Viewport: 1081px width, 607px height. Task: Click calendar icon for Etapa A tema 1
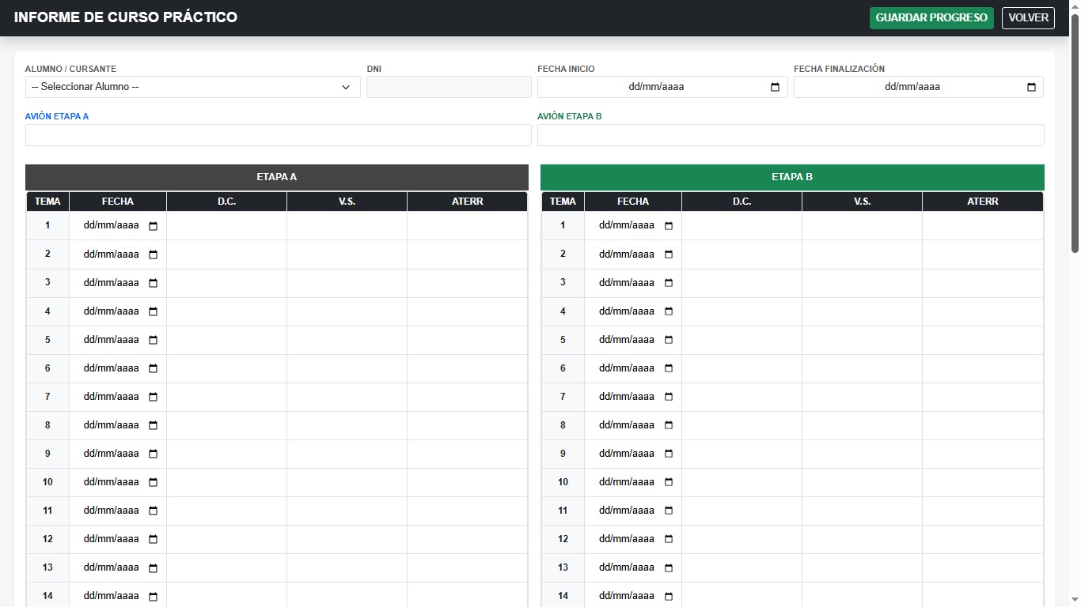pos(153,226)
